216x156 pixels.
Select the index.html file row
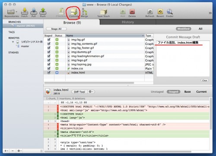coord(98,72)
